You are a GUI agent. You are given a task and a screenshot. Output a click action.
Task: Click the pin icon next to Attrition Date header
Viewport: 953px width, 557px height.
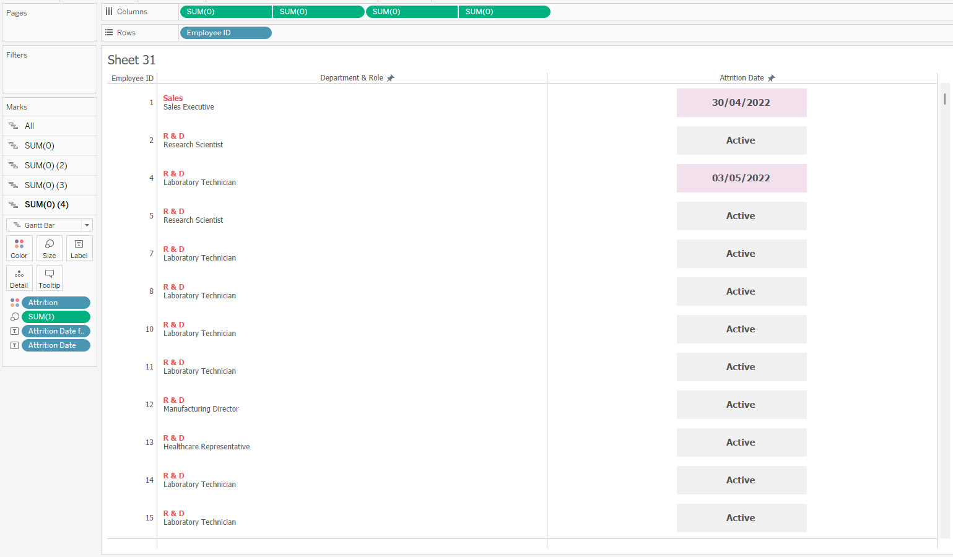click(x=772, y=78)
